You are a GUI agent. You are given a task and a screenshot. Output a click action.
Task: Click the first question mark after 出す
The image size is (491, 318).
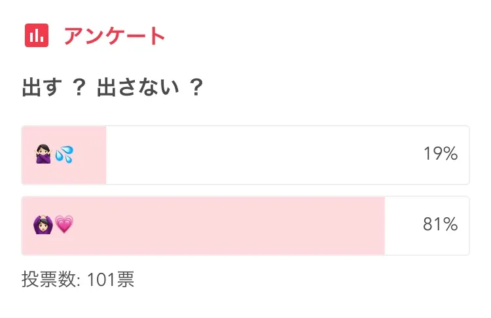tap(79, 87)
